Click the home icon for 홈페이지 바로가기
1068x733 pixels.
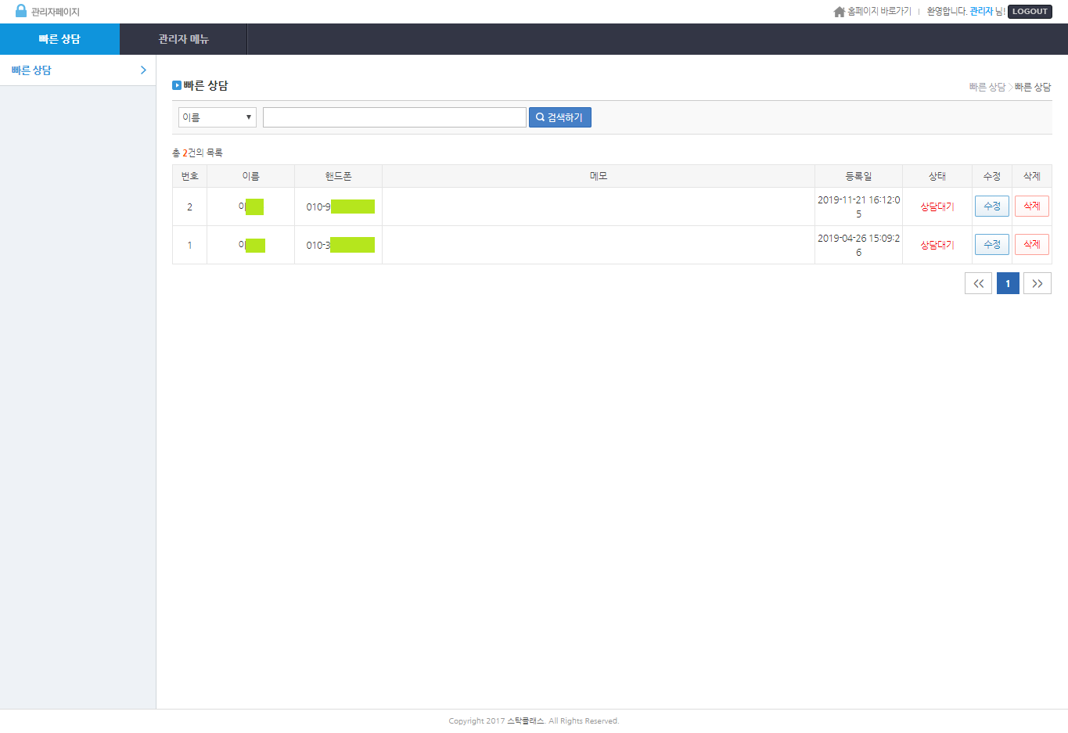click(840, 12)
